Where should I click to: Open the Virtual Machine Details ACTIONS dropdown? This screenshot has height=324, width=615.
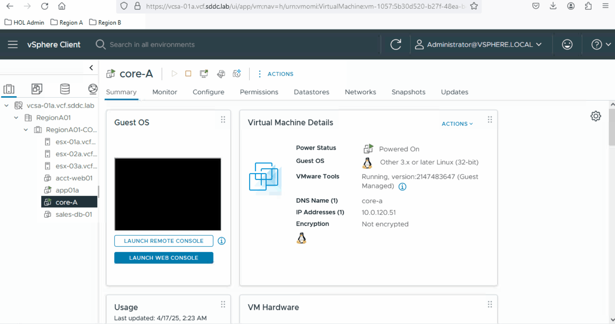[x=457, y=123]
